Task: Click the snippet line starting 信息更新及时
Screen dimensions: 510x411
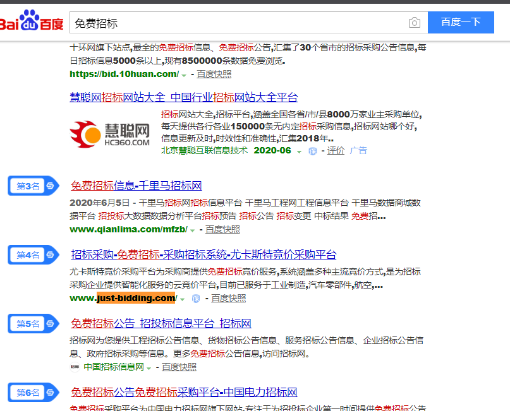Action: [248, 138]
